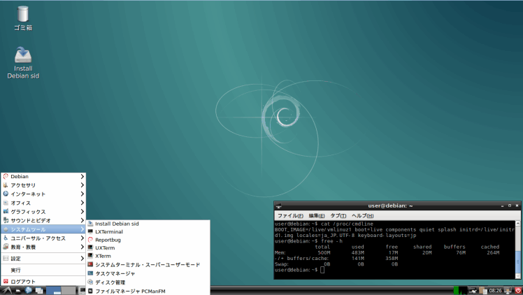Screen dimensions: 523x295
Task: Open terminal's ヘルプ(H) menu
Action: 362,216
